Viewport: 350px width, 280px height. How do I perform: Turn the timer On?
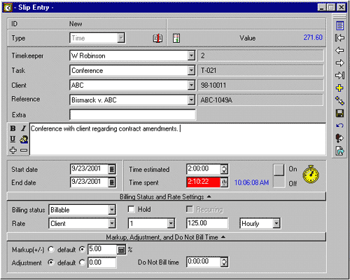279,170
